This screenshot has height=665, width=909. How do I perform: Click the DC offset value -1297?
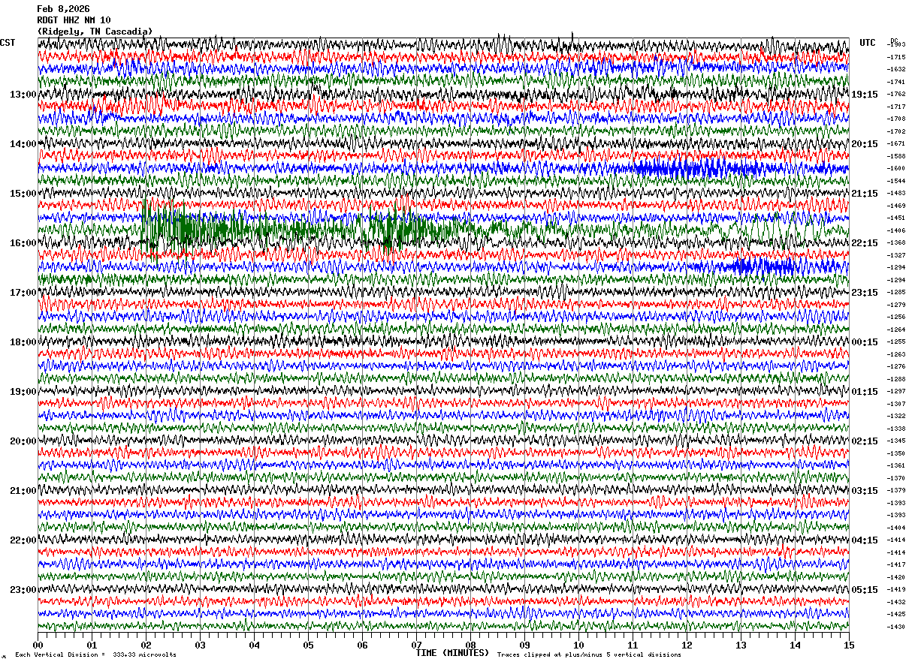[896, 391]
